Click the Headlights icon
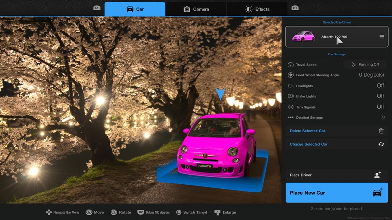The height and width of the screenshot is (220, 392). 291,86
